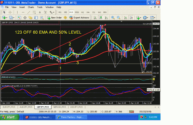Select the cursor arrow tool
Screen dimensions: 193x125
pyautogui.click(x=4, y=12)
